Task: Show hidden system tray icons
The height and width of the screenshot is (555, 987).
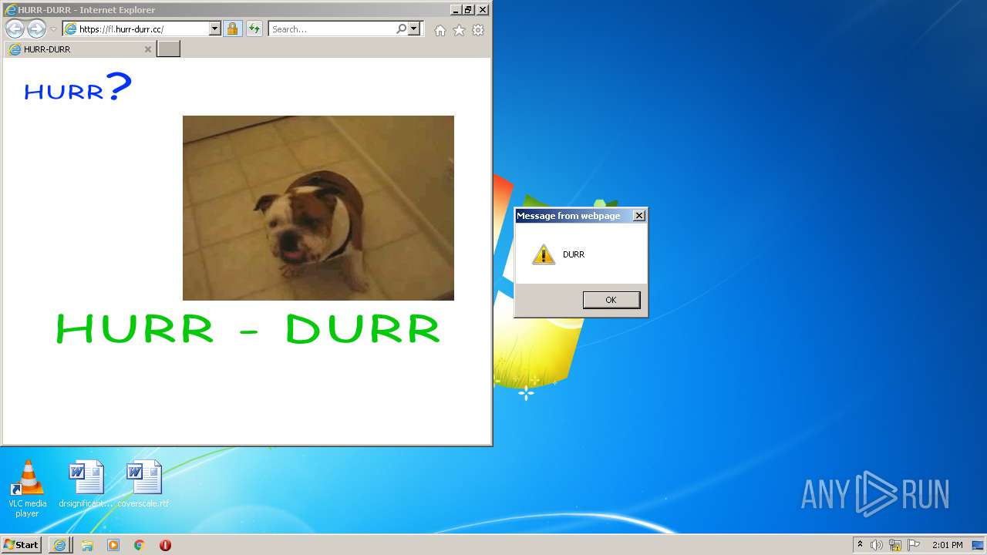Action: pos(860,545)
